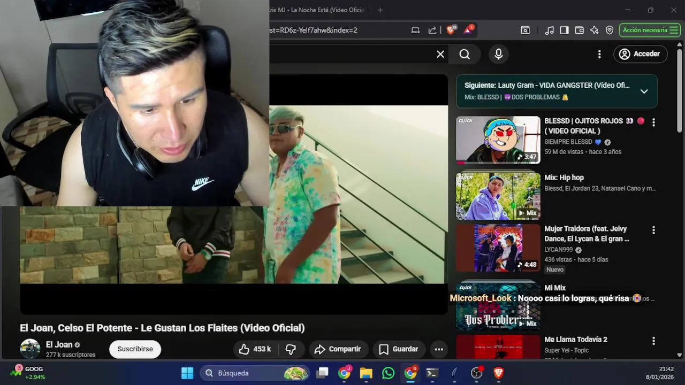The width and height of the screenshot is (685, 385).
Task: Click the El Joan channel avatar
Action: 30,349
